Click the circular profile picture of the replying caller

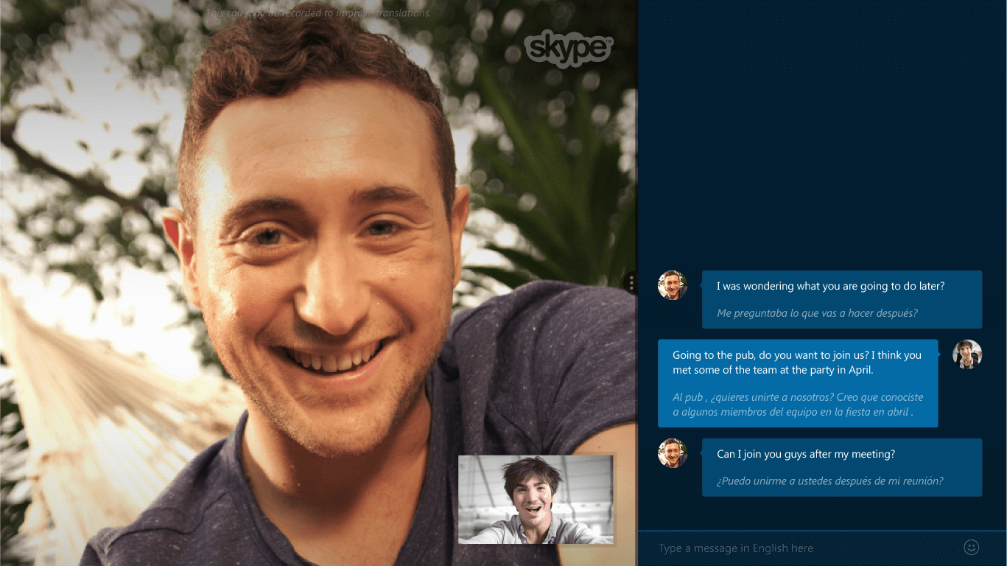tap(967, 354)
